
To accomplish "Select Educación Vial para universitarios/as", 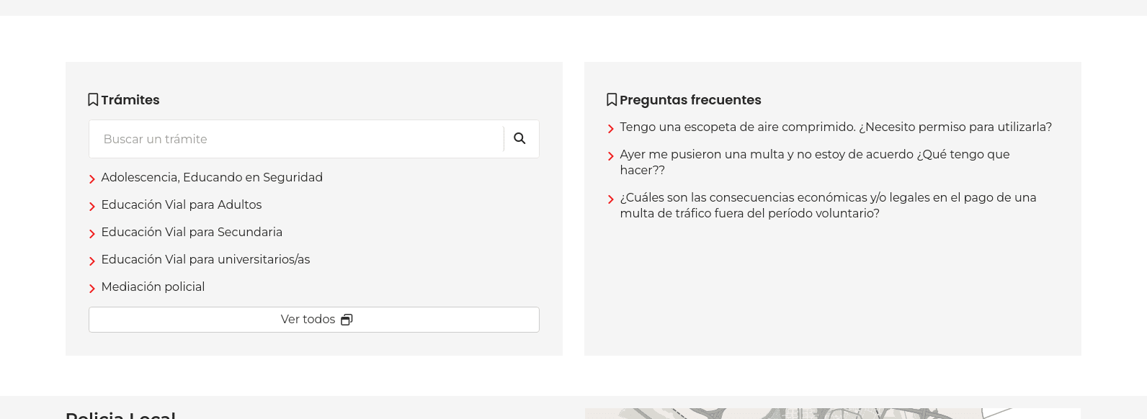I will coord(205,259).
